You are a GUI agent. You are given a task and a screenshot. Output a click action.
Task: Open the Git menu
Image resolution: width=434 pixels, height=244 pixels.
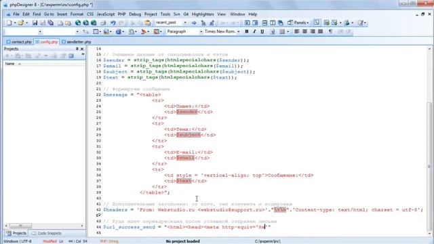pyautogui.click(x=186, y=14)
